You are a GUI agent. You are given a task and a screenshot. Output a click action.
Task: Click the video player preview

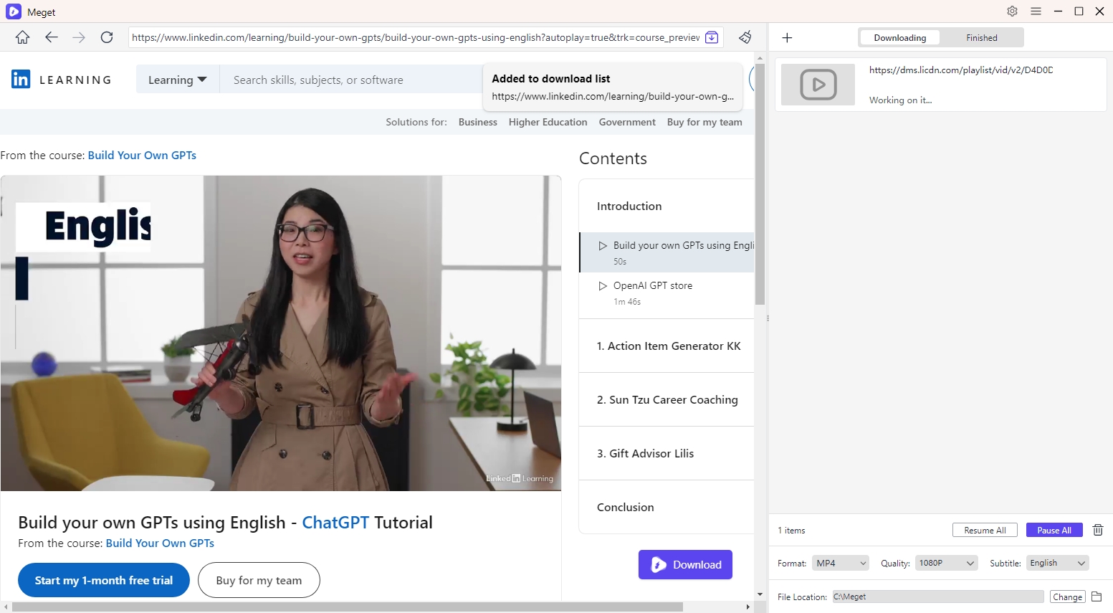click(x=281, y=333)
